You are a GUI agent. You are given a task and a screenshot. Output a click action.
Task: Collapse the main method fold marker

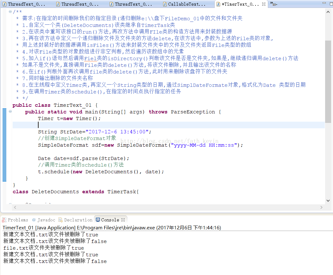tap(10, 111)
